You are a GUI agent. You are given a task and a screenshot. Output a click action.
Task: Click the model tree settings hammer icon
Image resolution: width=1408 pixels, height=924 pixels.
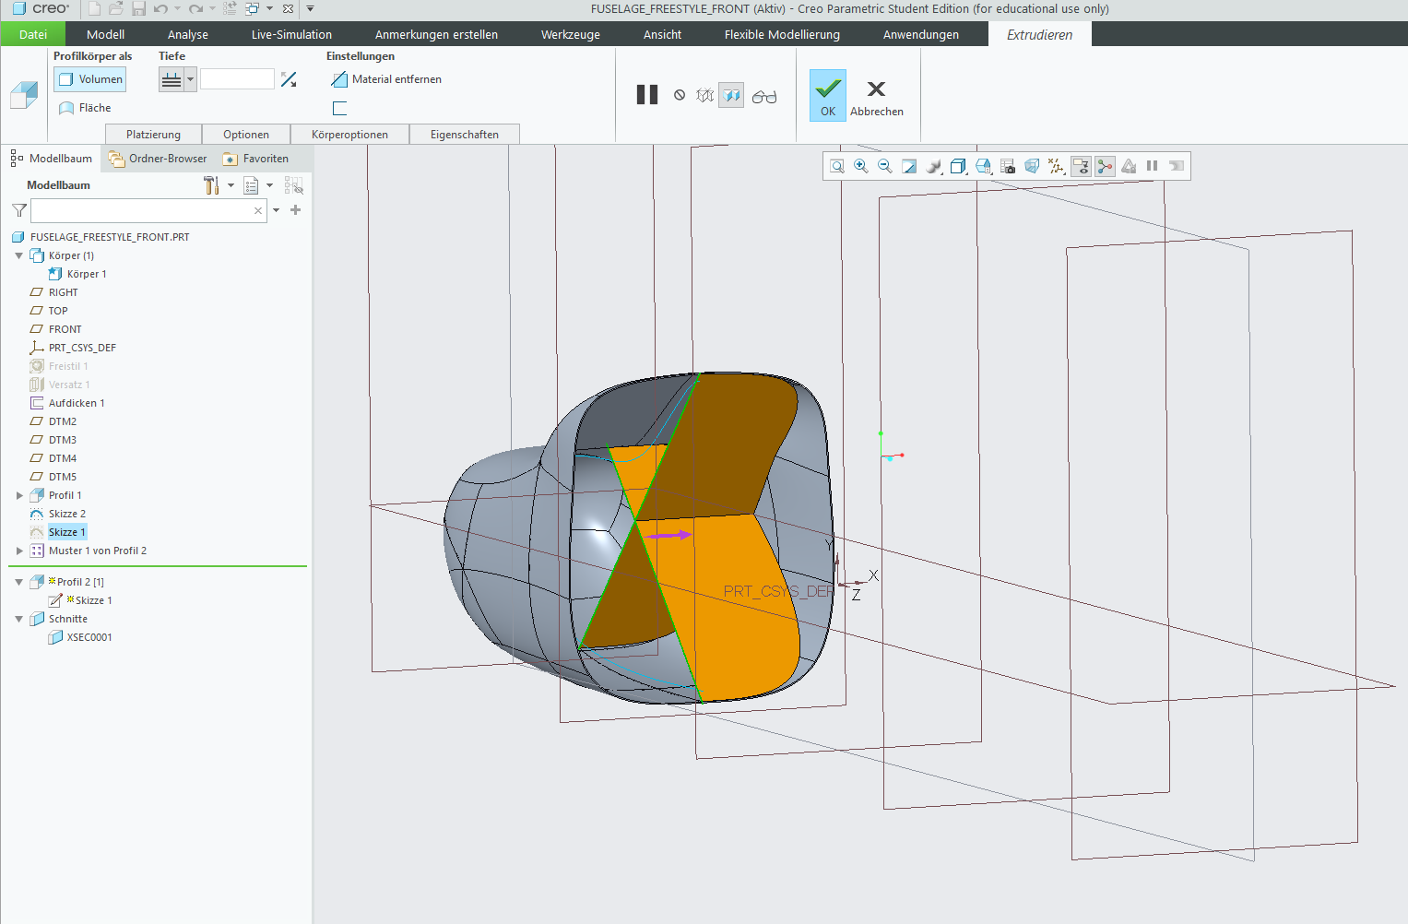(211, 184)
